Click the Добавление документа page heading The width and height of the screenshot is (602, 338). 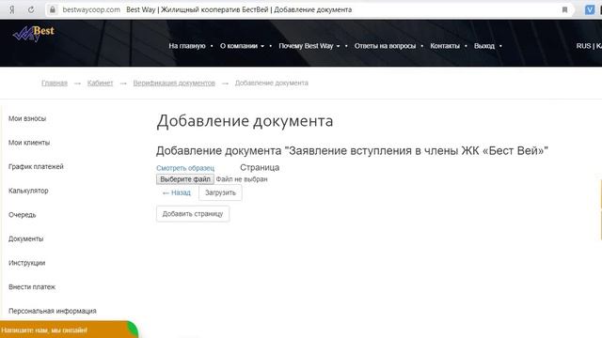tap(245, 121)
